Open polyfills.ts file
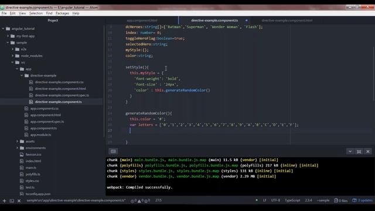This screenshot has width=375, height=211. click(x=33, y=174)
